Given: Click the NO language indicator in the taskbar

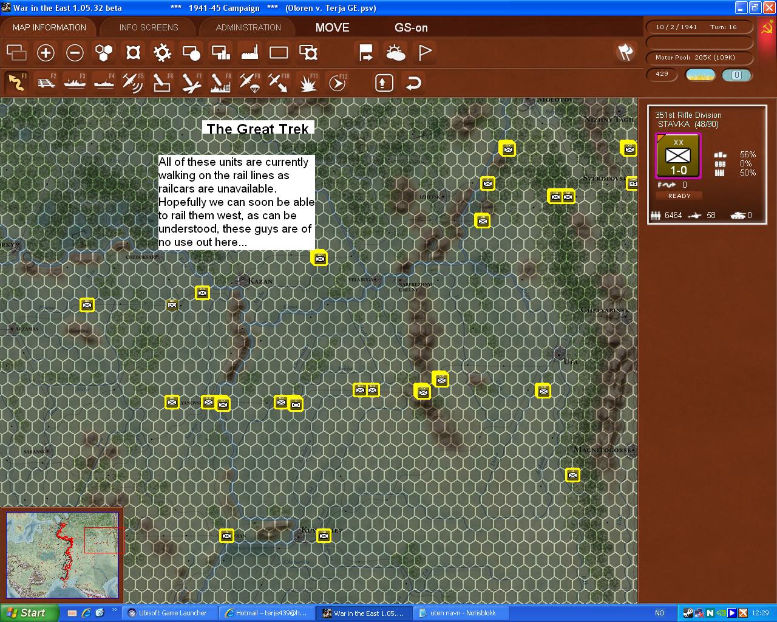Looking at the screenshot, I should pos(660,613).
